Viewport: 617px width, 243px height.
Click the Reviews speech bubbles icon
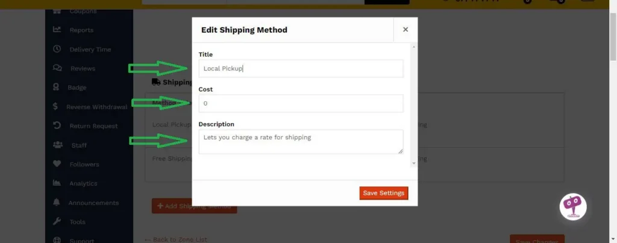pyautogui.click(x=57, y=68)
